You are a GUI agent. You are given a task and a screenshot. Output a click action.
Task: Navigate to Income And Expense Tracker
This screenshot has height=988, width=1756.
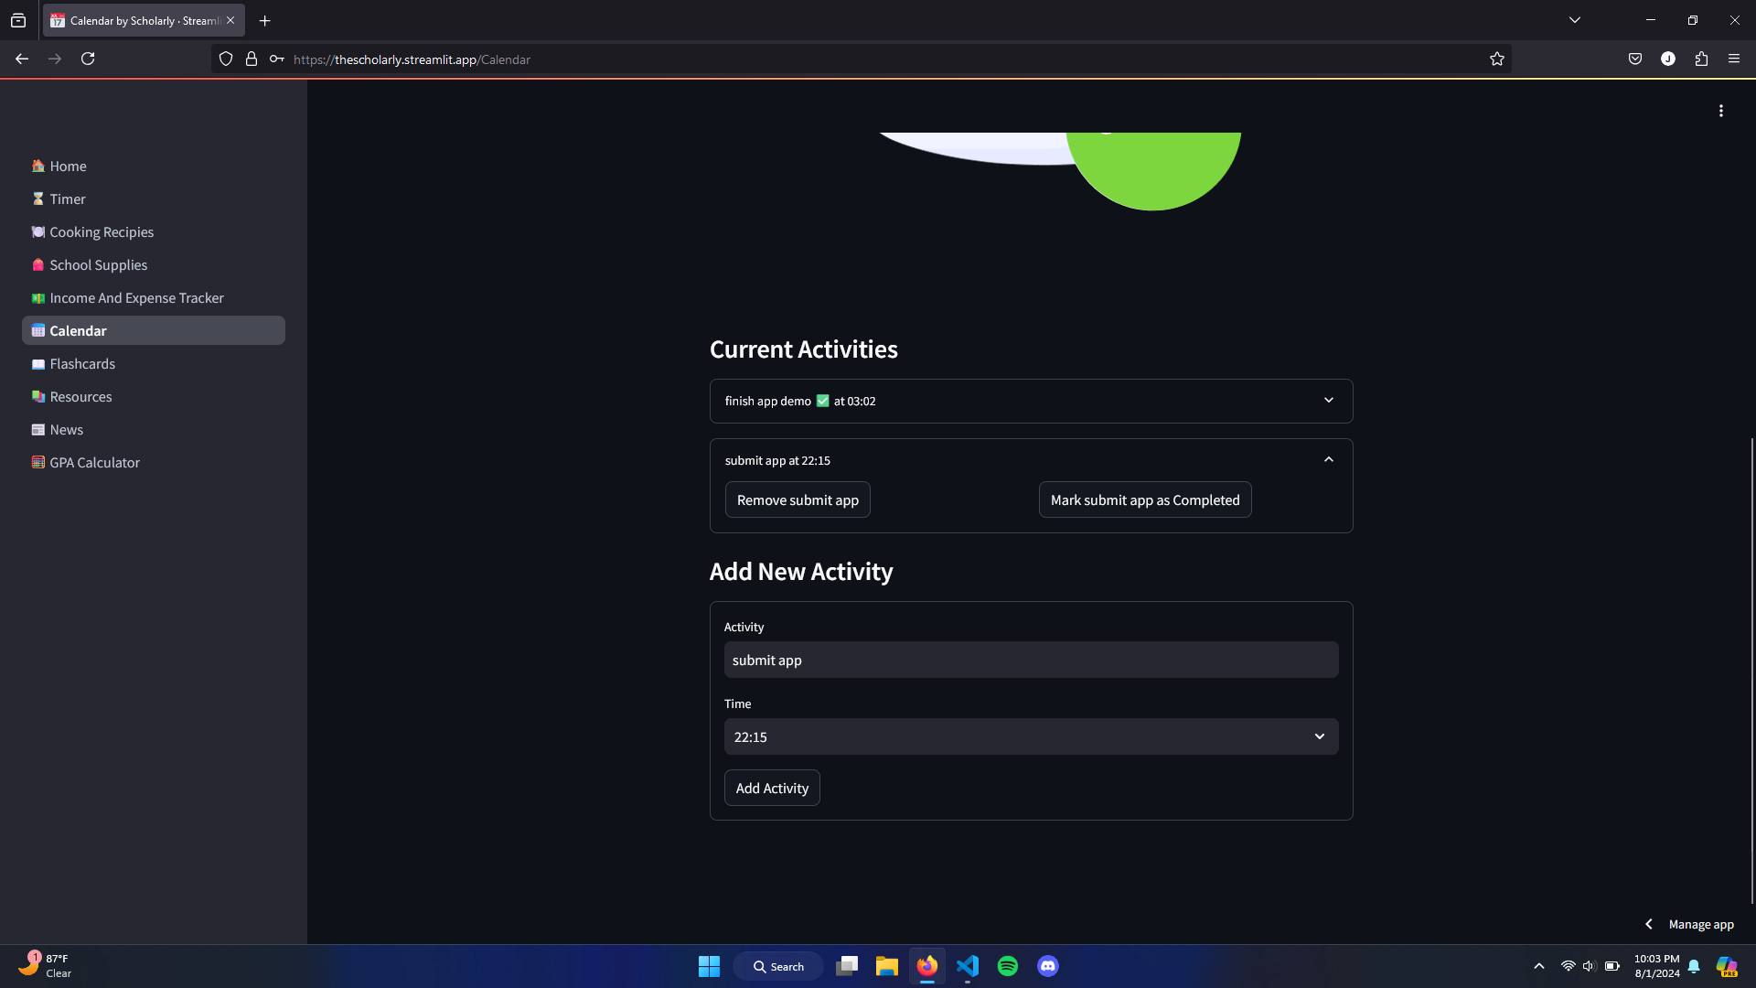[136, 298]
